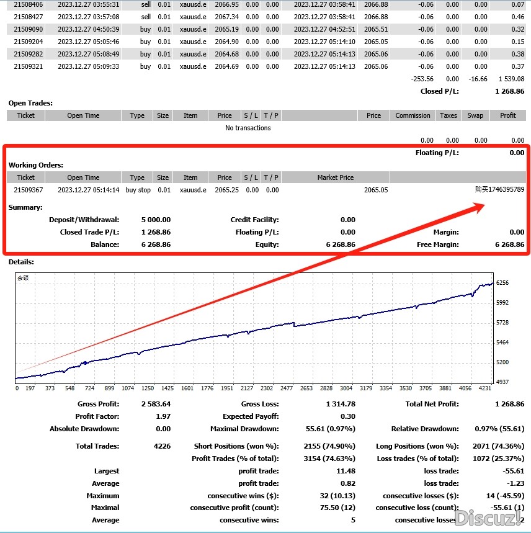Click Profit column header in Open Trades
The image size is (531, 533).
(507, 115)
